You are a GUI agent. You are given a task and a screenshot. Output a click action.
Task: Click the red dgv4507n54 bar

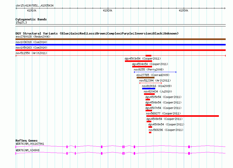coord(149,111)
